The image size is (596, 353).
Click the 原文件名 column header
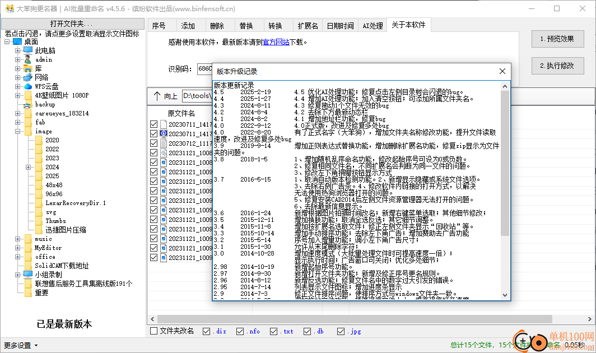pyautogui.click(x=181, y=113)
